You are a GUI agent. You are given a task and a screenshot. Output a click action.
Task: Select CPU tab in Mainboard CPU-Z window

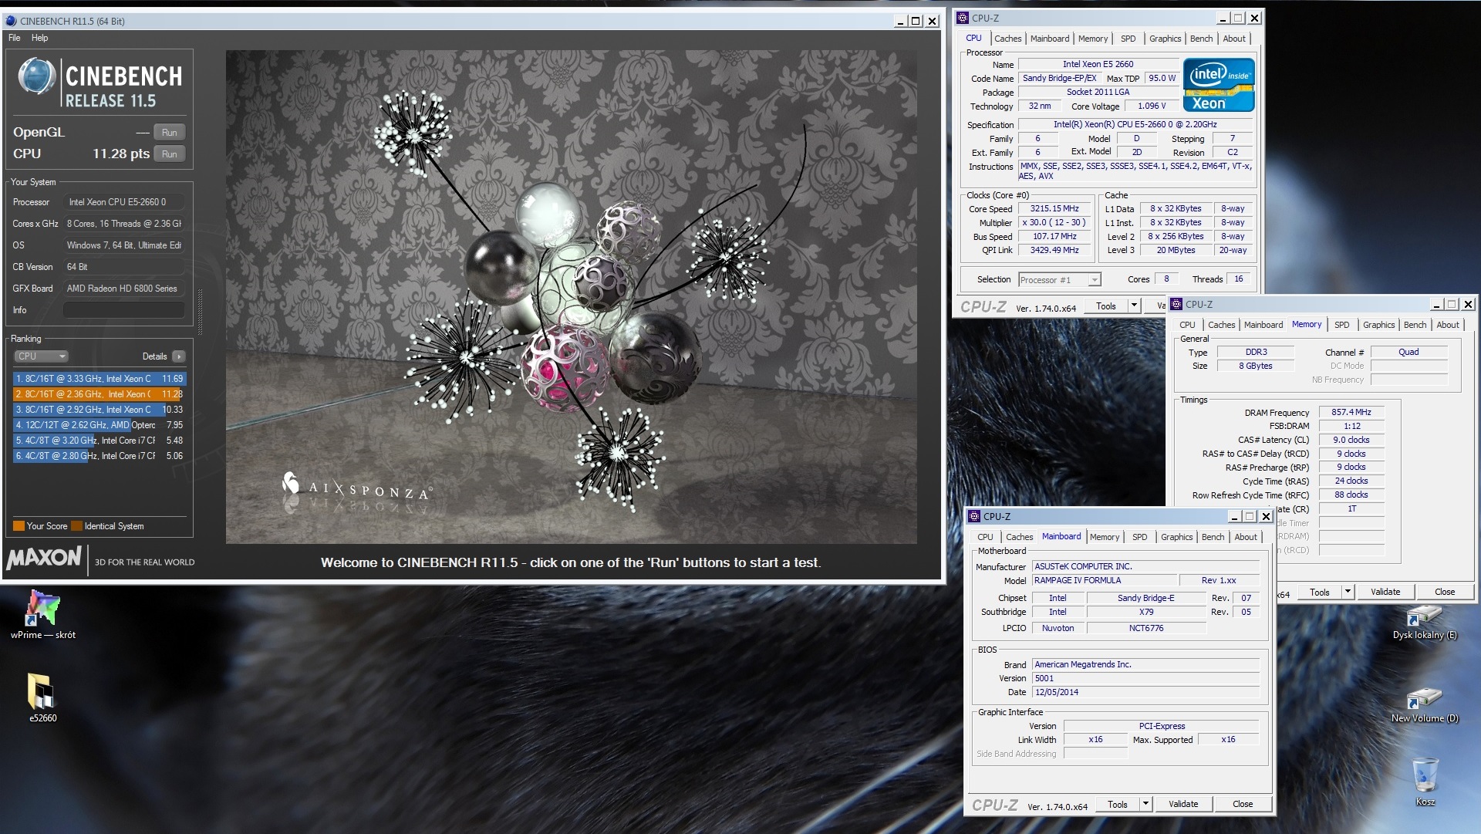click(985, 537)
